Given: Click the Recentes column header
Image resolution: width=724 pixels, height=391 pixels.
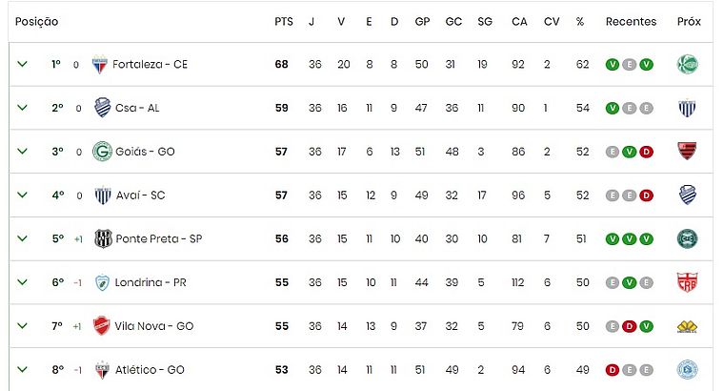Looking at the screenshot, I should [631, 21].
